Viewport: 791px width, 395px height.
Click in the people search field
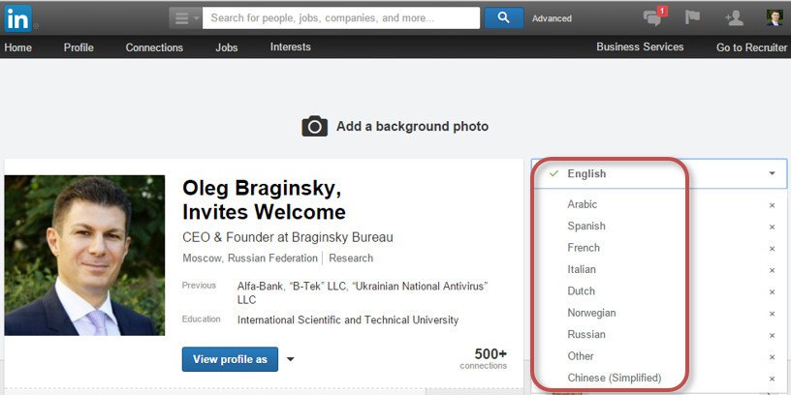pos(341,17)
